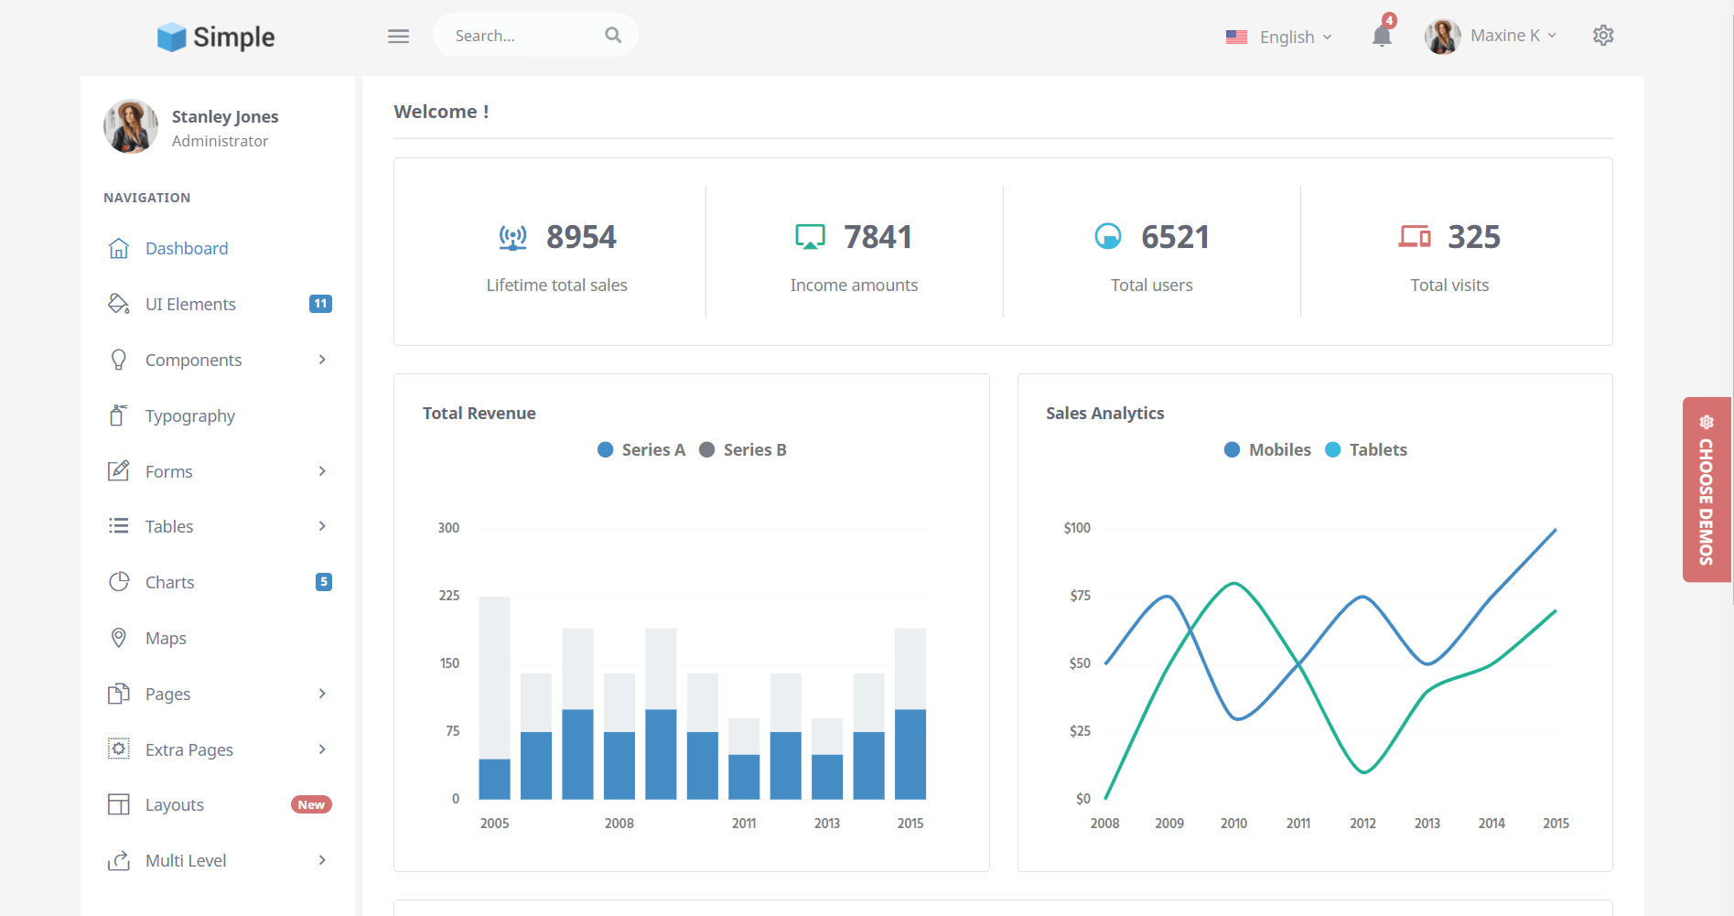Click the Choose Demos side button
Image resolution: width=1734 pixels, height=916 pixels.
[1707, 490]
